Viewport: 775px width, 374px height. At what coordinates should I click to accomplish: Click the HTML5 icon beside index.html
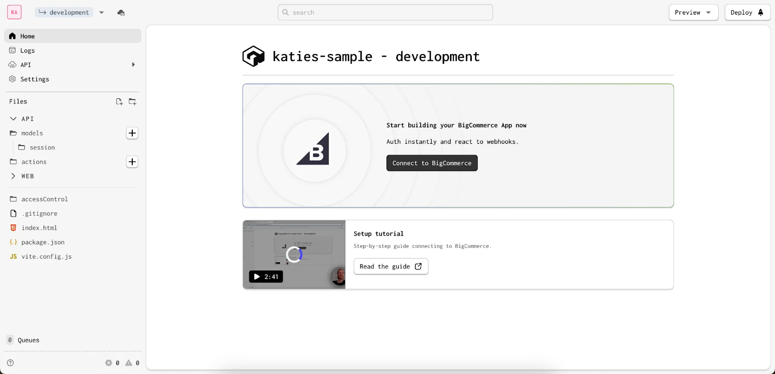coord(14,228)
